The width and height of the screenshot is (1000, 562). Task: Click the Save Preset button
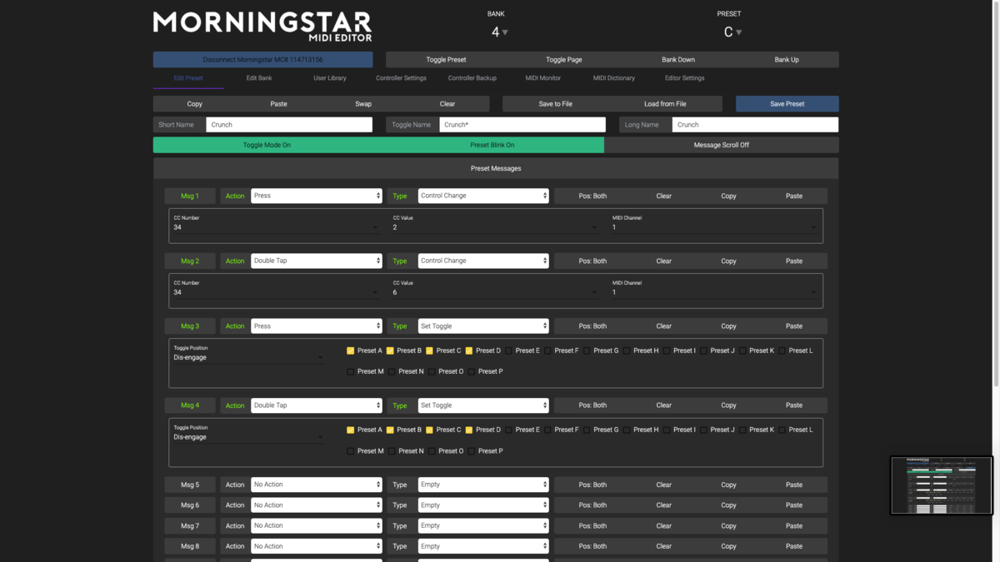(x=787, y=104)
